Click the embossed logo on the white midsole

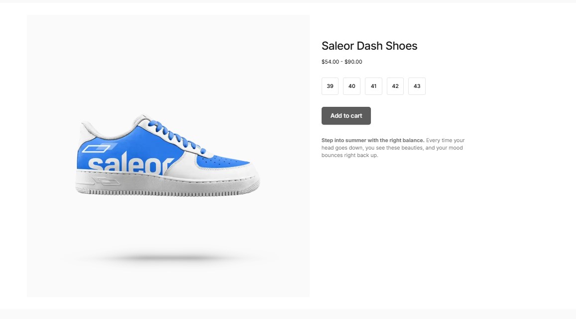tap(106, 181)
